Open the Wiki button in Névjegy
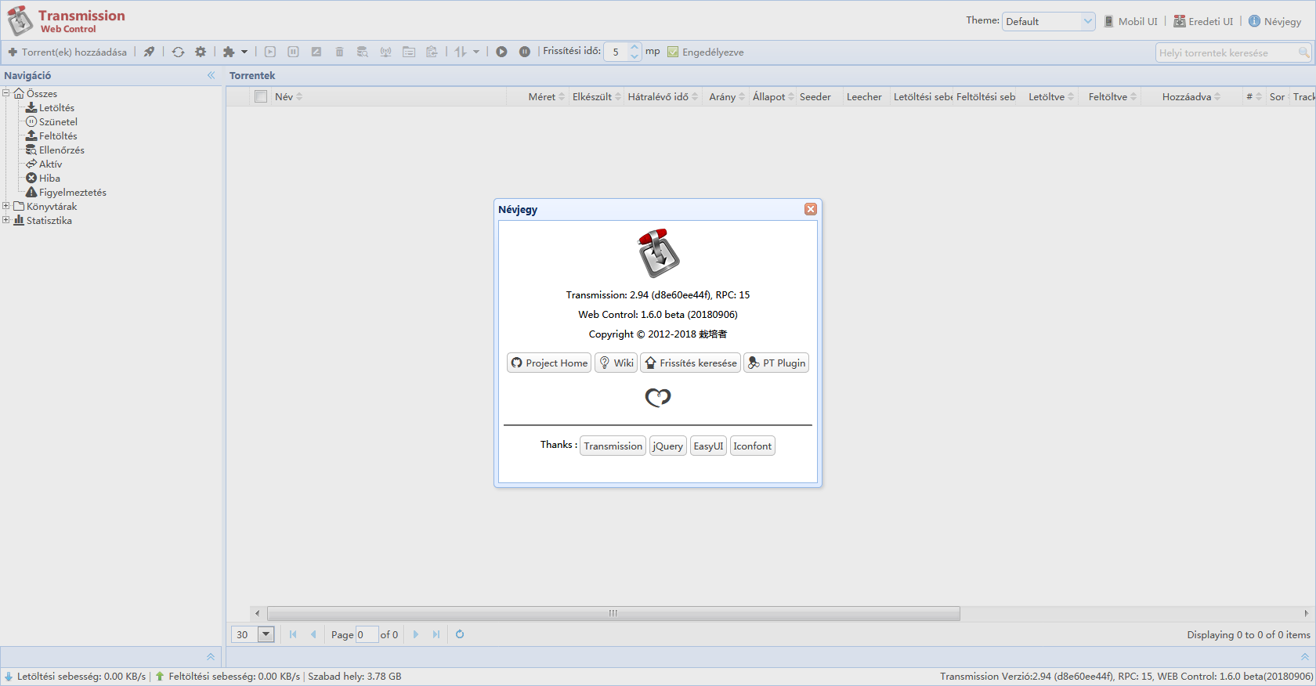 pyautogui.click(x=616, y=363)
